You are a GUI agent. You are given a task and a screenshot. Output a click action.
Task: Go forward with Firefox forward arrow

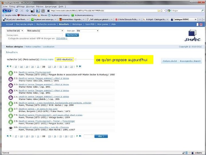pos(9,11)
